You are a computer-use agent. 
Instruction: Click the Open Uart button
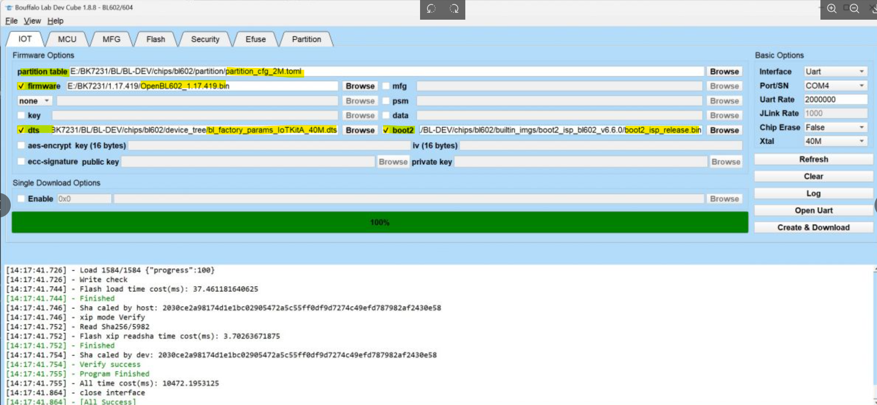(814, 210)
